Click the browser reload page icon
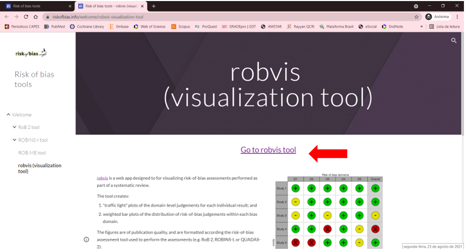The image size is (465, 251). click(26, 17)
